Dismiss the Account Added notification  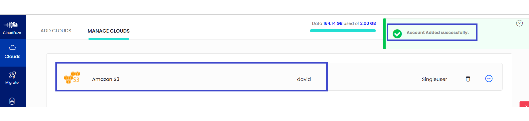tap(519, 23)
